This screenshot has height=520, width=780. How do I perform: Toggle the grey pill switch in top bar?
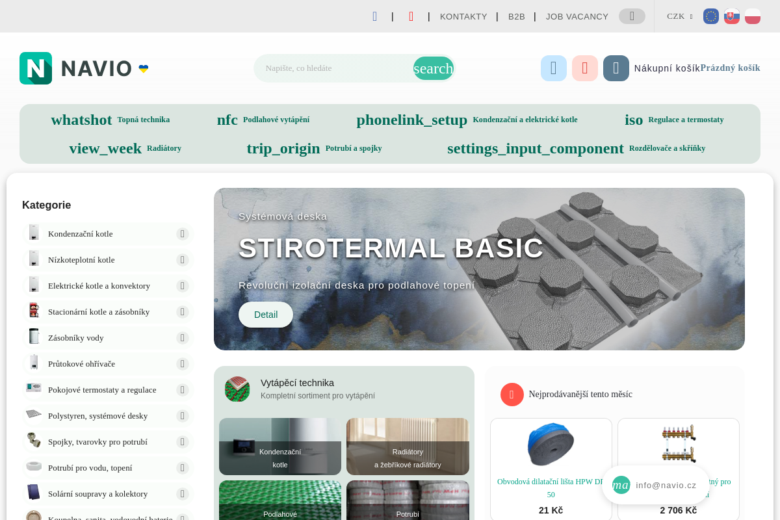click(x=632, y=16)
